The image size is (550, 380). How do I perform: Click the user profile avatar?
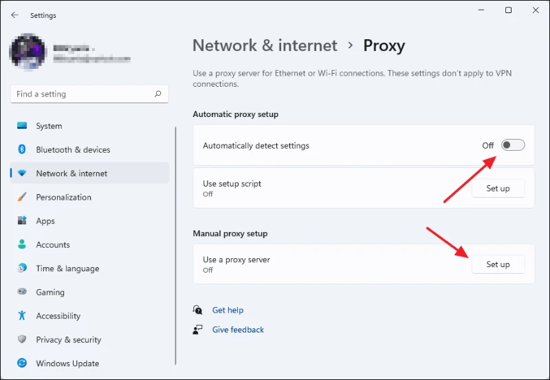pos(28,52)
